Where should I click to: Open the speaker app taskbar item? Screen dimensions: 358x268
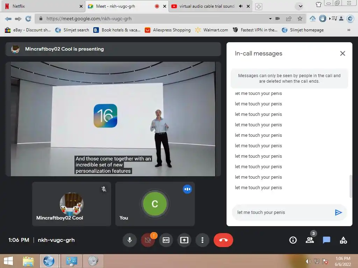coord(93,261)
